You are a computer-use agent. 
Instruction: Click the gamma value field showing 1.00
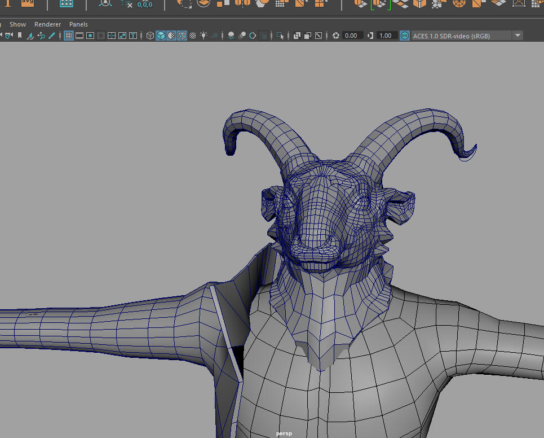386,36
